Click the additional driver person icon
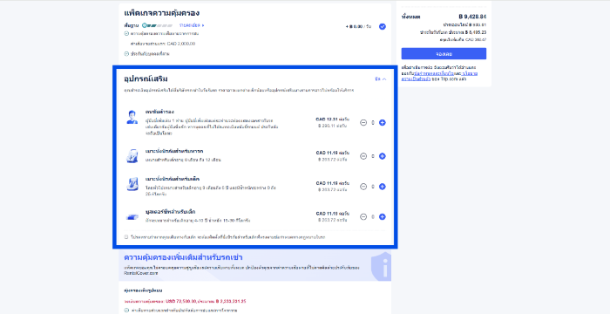The image size is (610, 314). (132, 117)
